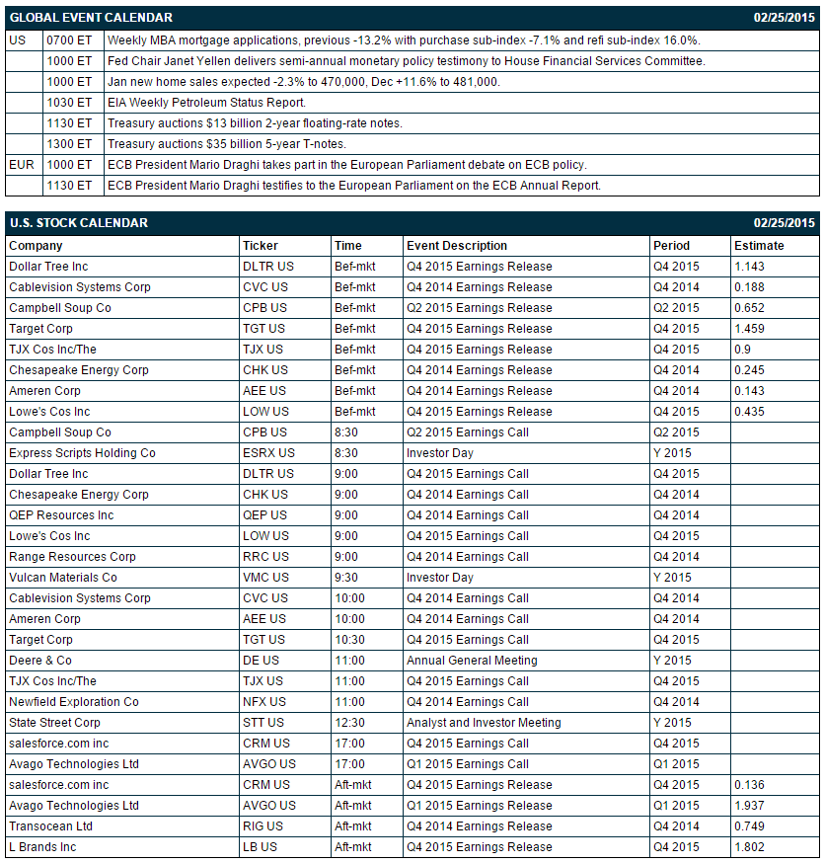Viewport: 825px width, 864px height.
Task: Select the U.S. STOCK CALENDAR header title
Action: click(x=79, y=223)
